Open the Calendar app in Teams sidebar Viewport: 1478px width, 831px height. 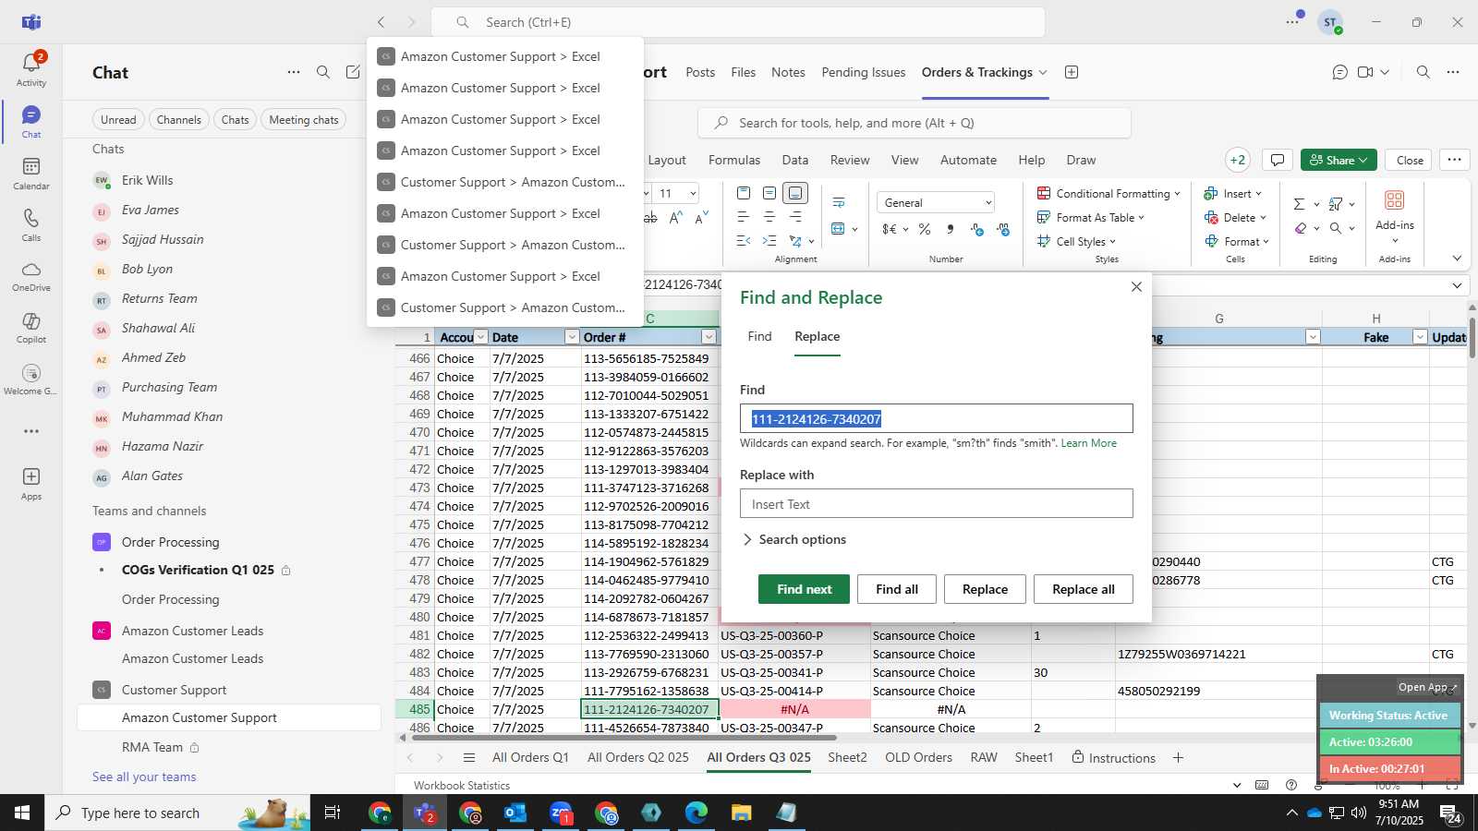tap(31, 173)
